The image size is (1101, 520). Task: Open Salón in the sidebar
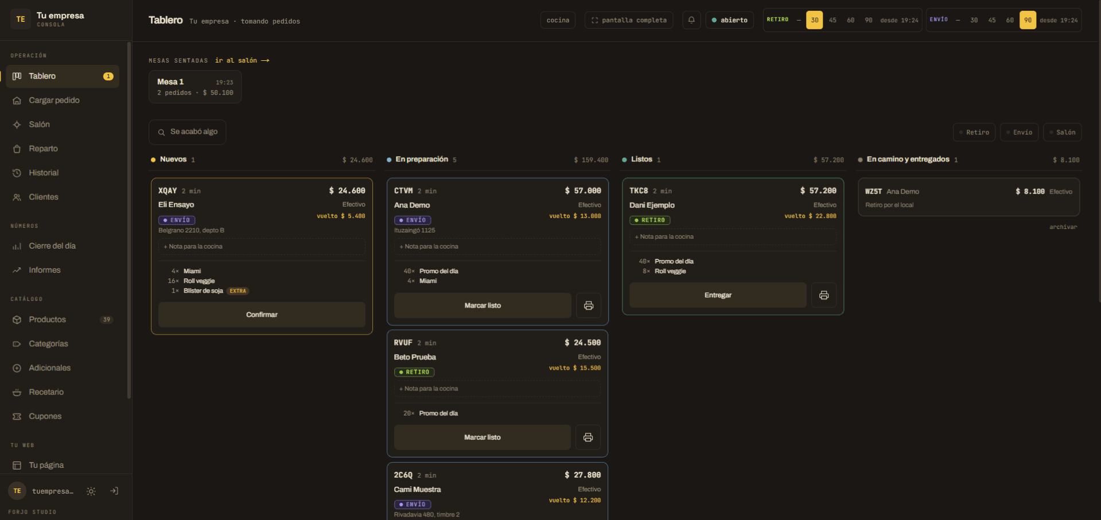(63, 125)
